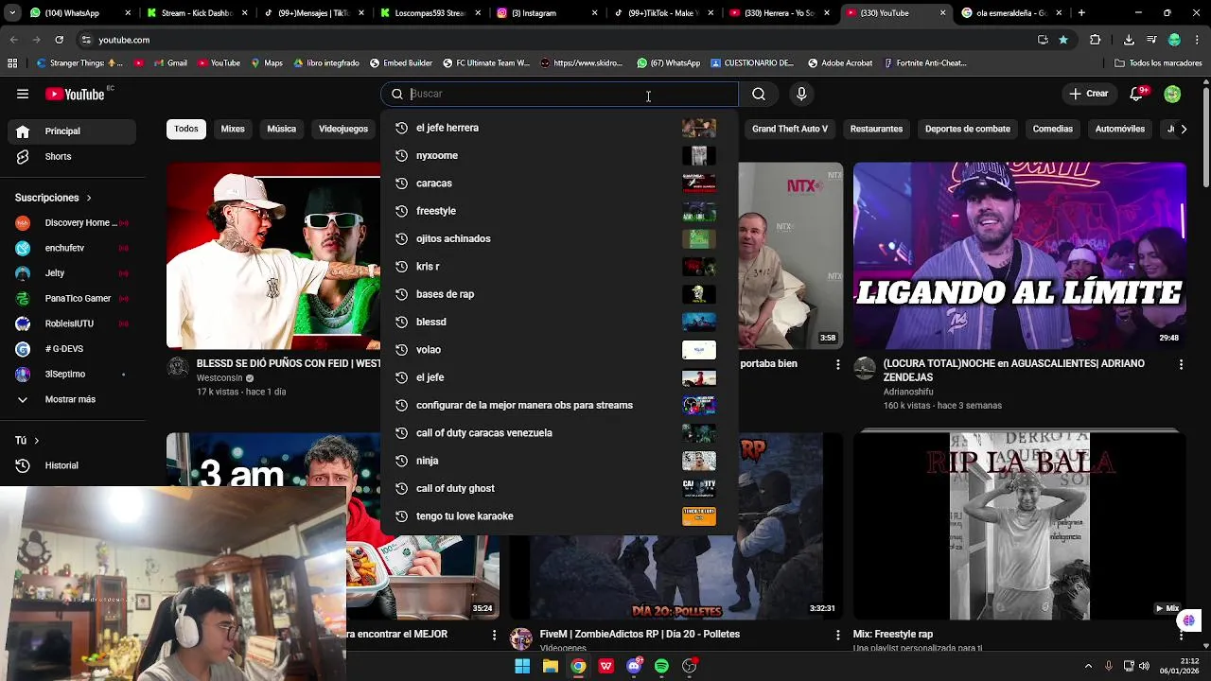Choose suggestion "configurar de la mejor manera obs para streams"
This screenshot has height=681, width=1211.
pos(558,405)
